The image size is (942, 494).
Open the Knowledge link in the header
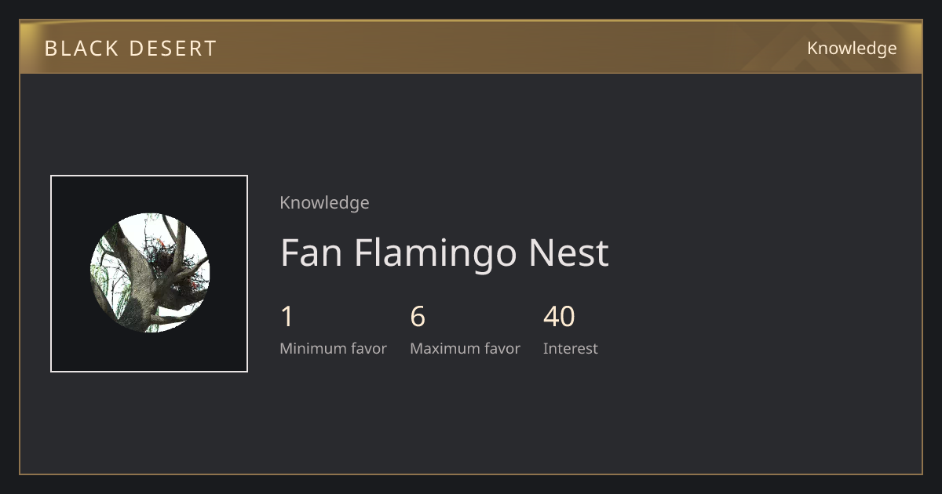852,48
